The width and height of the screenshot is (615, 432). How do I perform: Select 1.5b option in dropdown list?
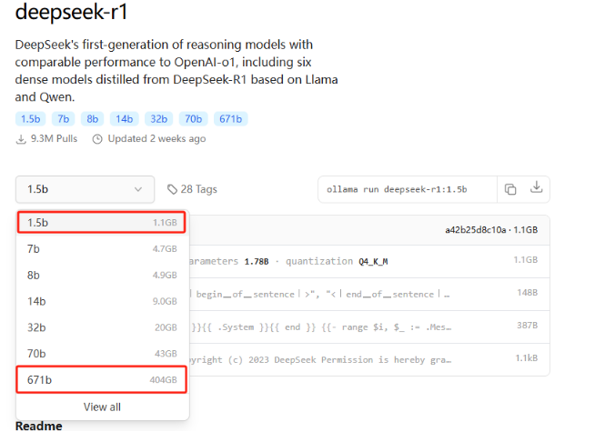coord(102,222)
